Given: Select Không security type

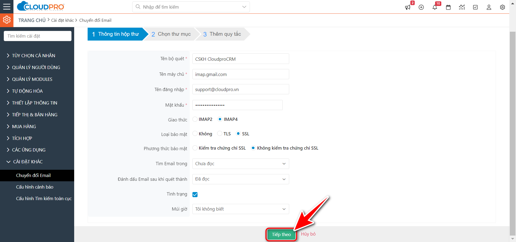Looking at the screenshot, I should tap(195, 133).
